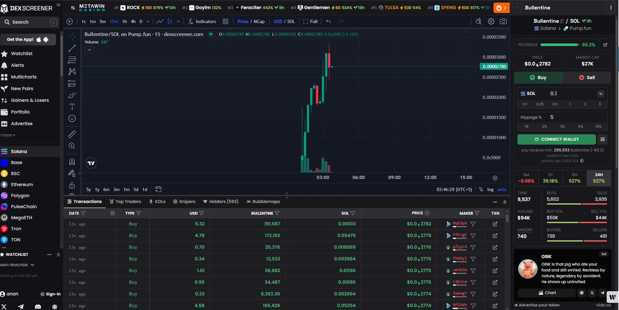Open chart settings gear
The width and height of the screenshot is (619, 310).
(x=491, y=22)
